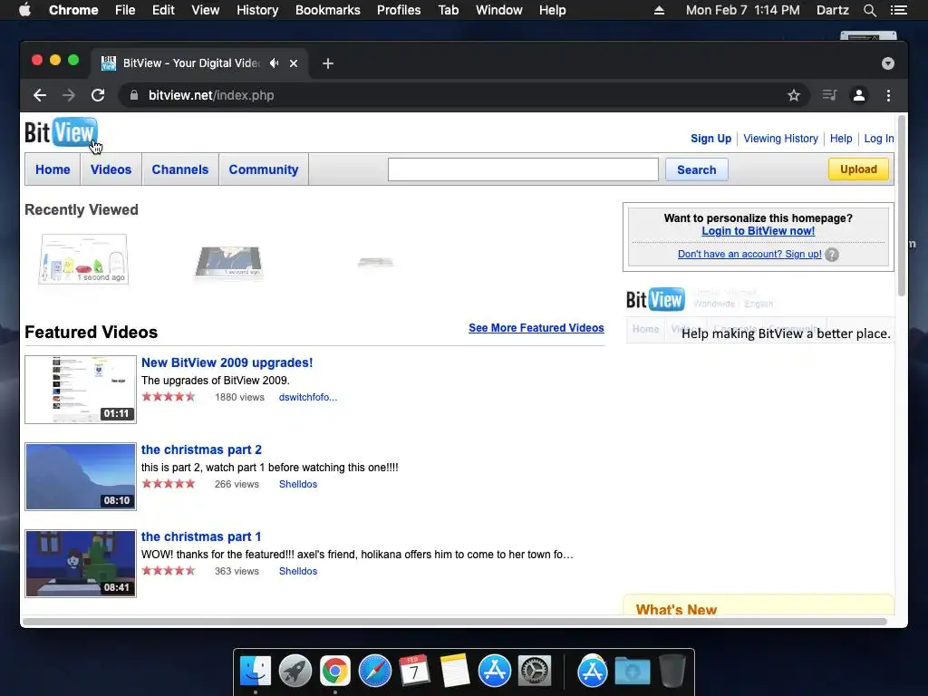Open the christmas part 1 title
Viewport: 928px width, 696px height.
coord(201,536)
